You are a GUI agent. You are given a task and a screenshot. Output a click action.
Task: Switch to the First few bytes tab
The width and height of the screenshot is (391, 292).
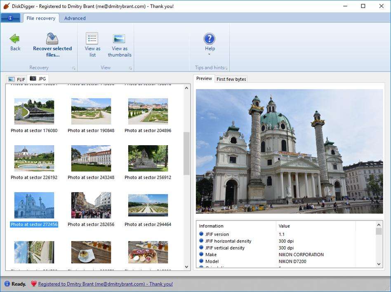(231, 79)
